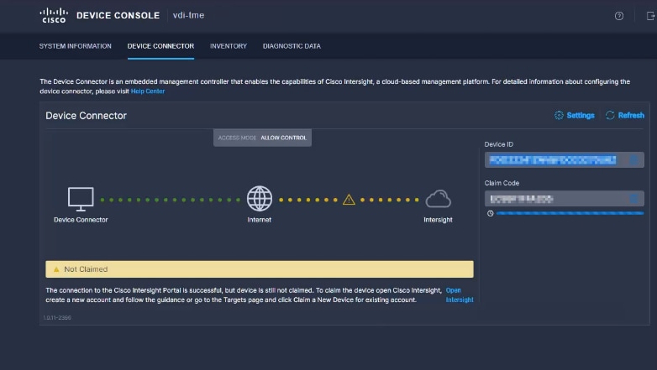Click the vdi-tme device name
Image resolution: width=657 pixels, height=370 pixels.
point(188,15)
